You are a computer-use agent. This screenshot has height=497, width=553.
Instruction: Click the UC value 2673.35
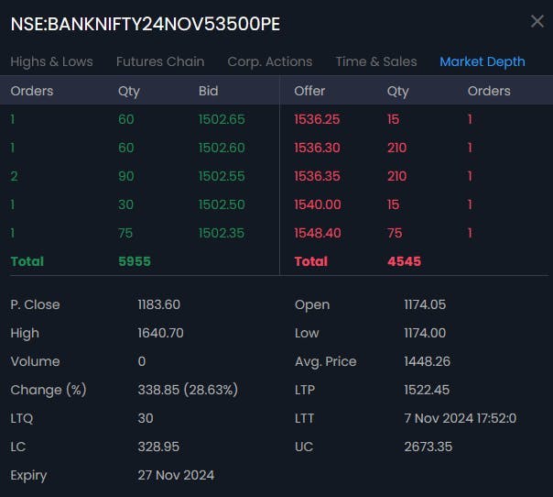tap(428, 447)
